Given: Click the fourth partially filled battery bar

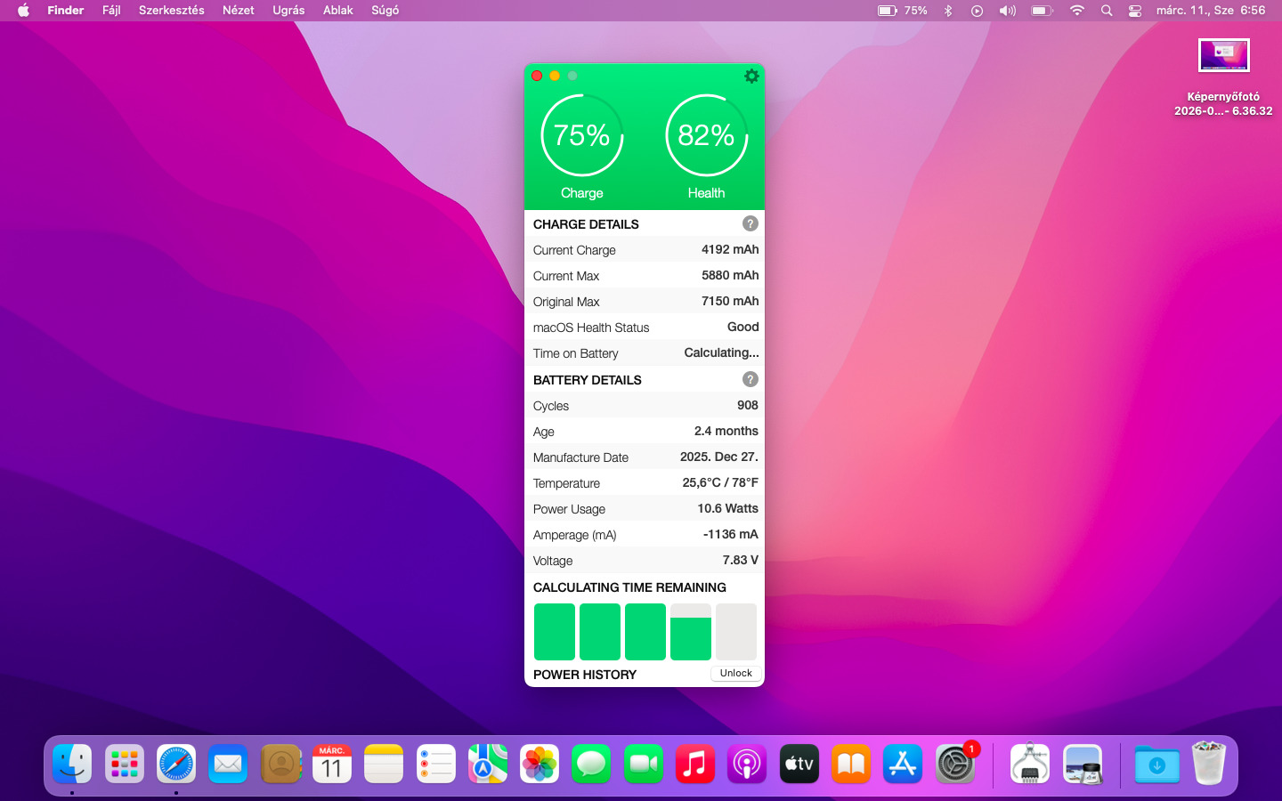Looking at the screenshot, I should tap(691, 632).
